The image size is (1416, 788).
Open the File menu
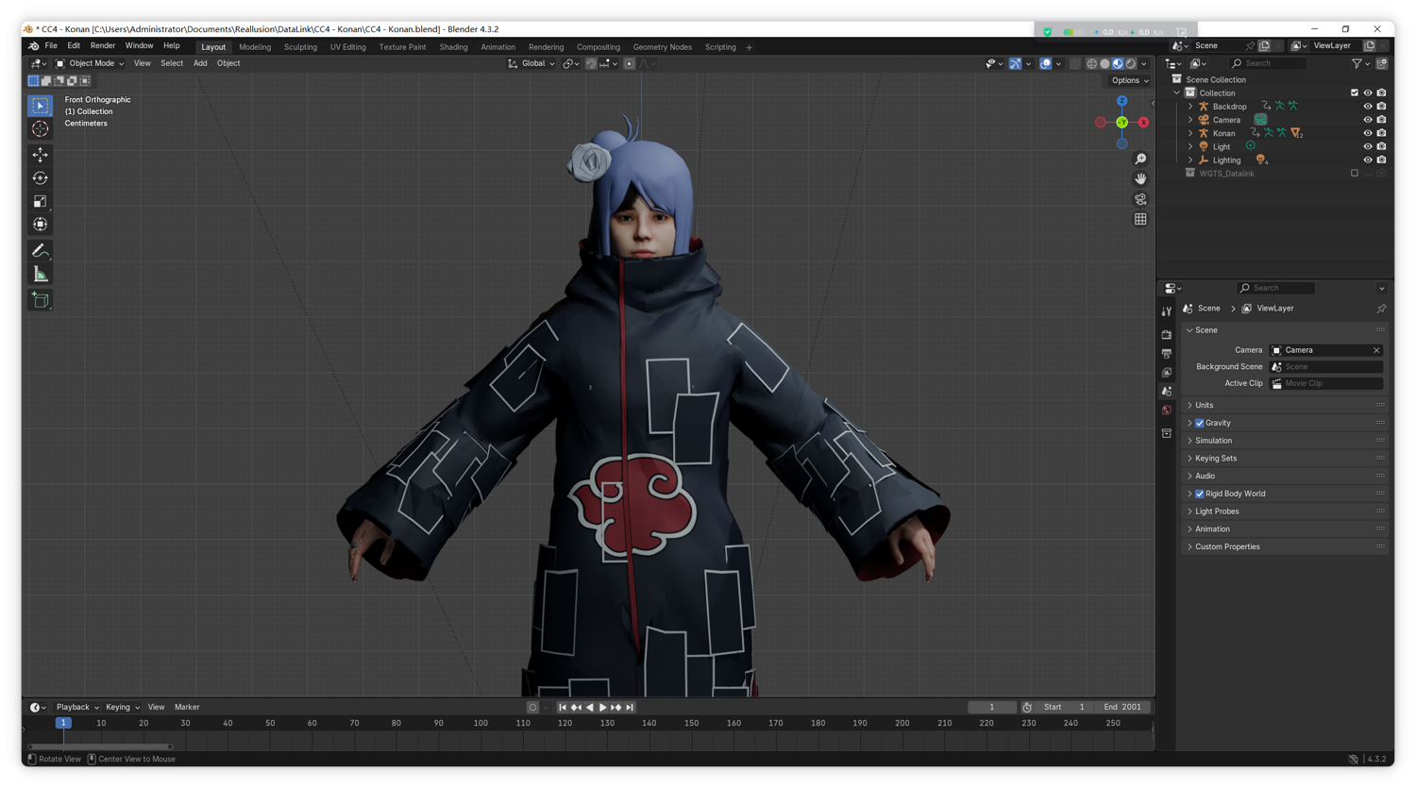[x=51, y=46]
